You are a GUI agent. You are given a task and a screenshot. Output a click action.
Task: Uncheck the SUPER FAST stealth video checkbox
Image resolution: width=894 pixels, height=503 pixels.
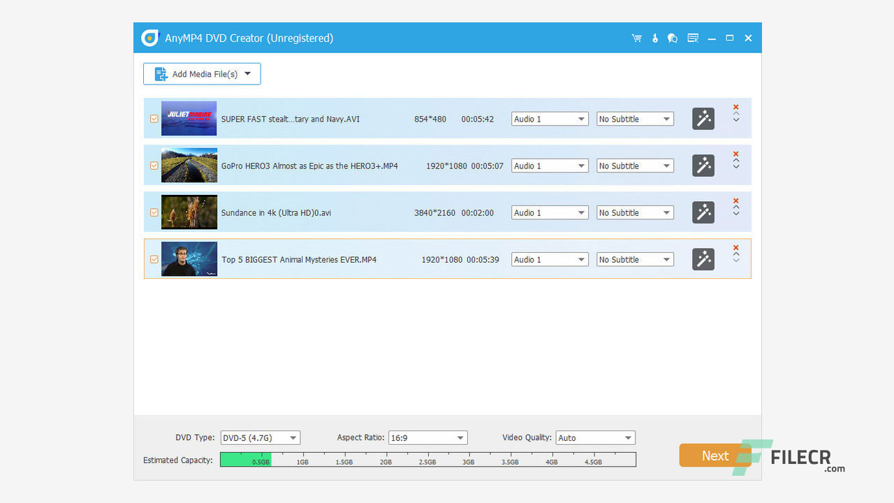pos(154,119)
